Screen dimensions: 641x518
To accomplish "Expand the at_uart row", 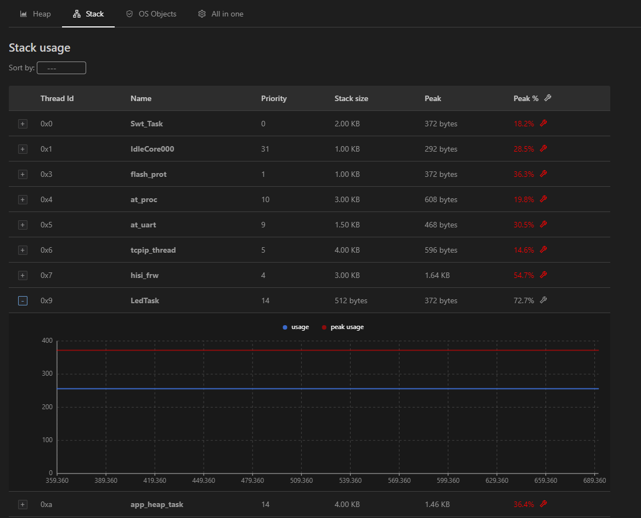I will point(23,225).
